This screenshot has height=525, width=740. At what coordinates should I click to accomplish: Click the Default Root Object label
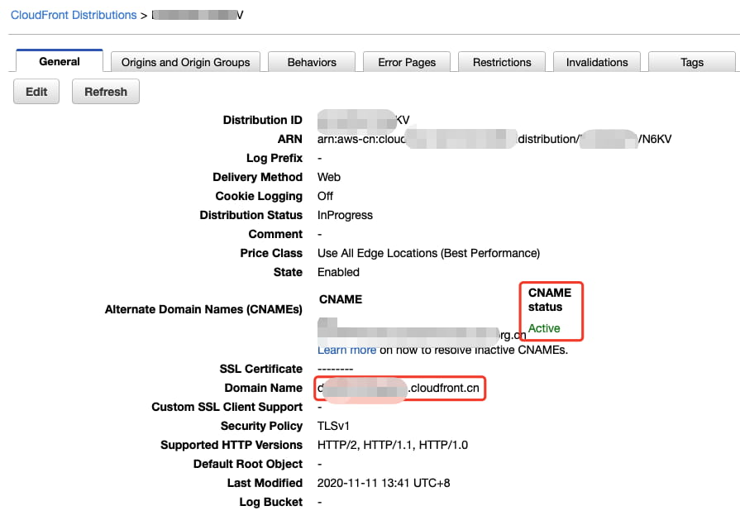coord(248,464)
